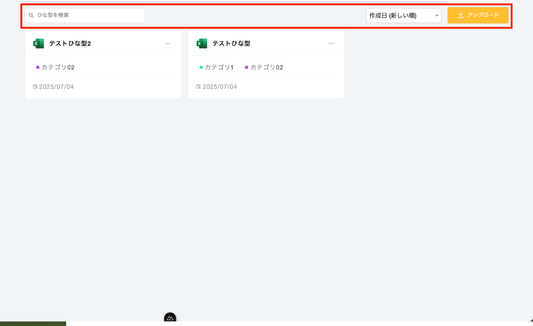The height and width of the screenshot is (326, 533).
Task: Click inside the ひな型を検索 search field
Action: (x=85, y=16)
